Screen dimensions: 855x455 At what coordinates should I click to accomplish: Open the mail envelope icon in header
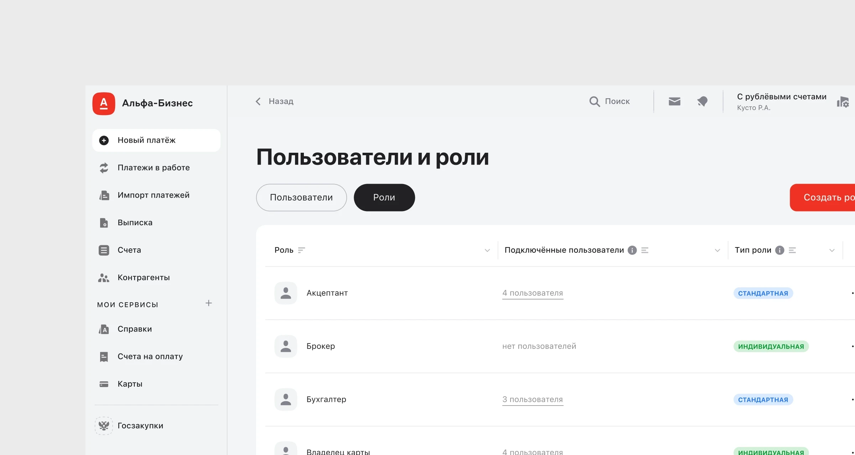674,101
